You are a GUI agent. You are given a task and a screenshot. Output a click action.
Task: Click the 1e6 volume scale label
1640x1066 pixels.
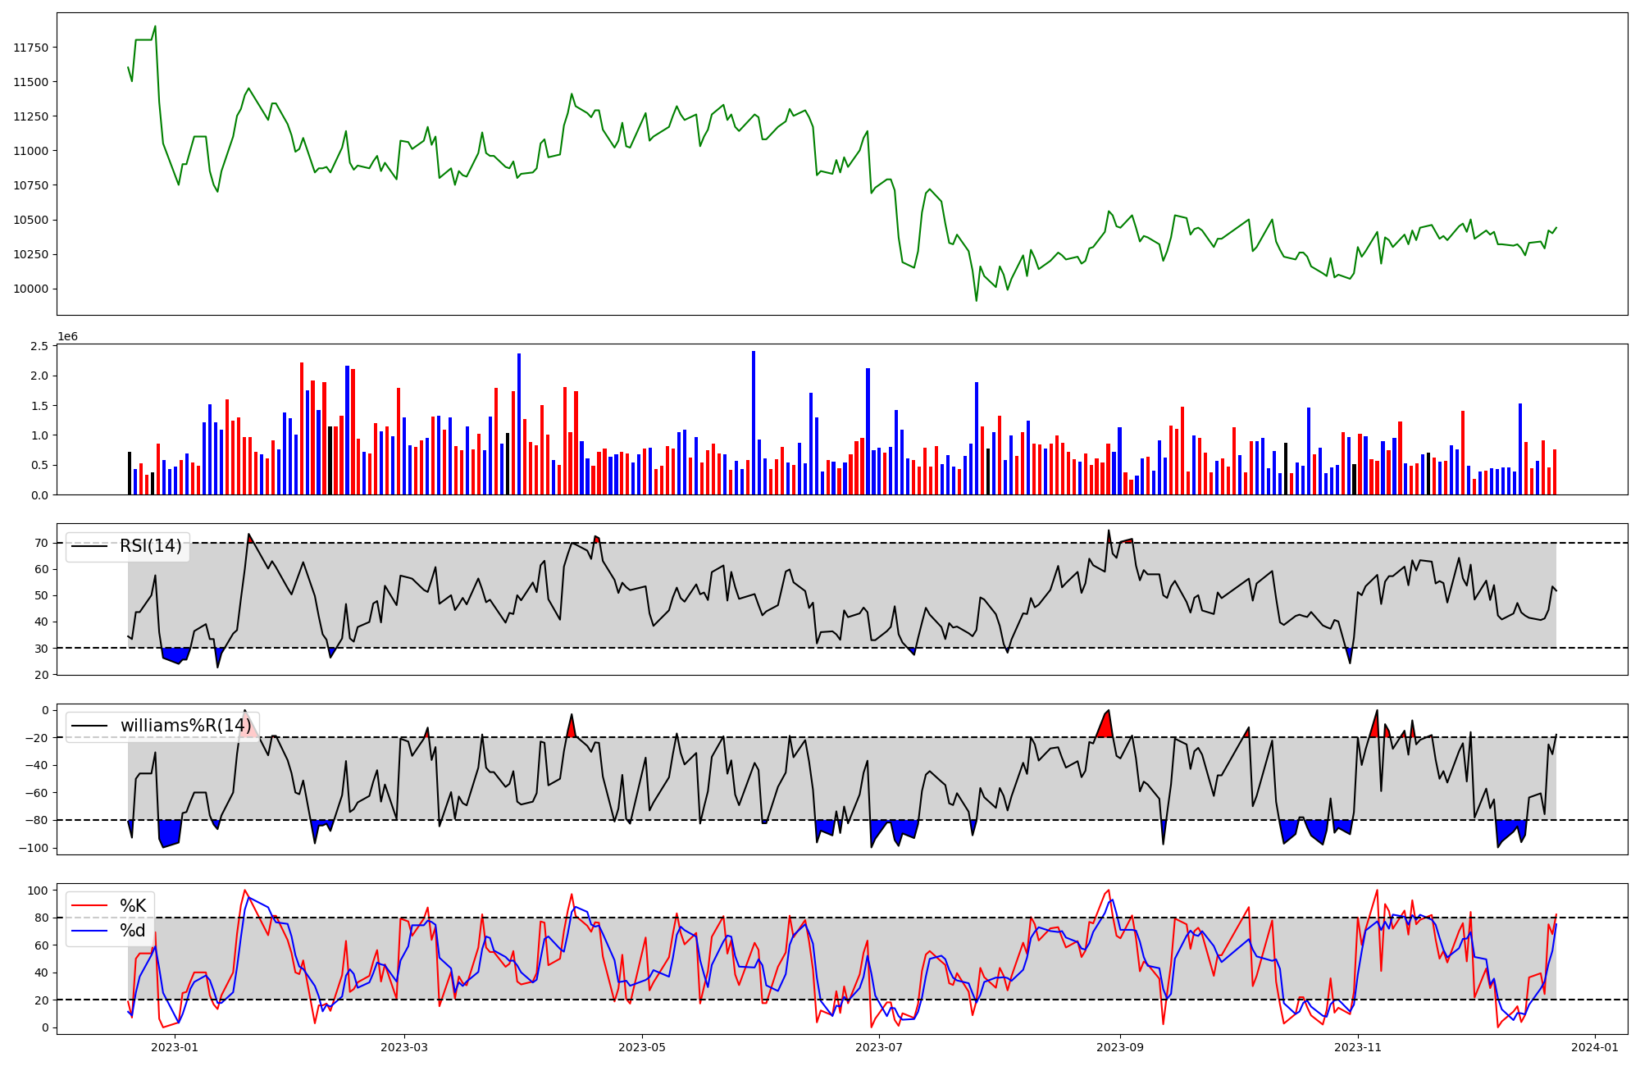coord(67,337)
